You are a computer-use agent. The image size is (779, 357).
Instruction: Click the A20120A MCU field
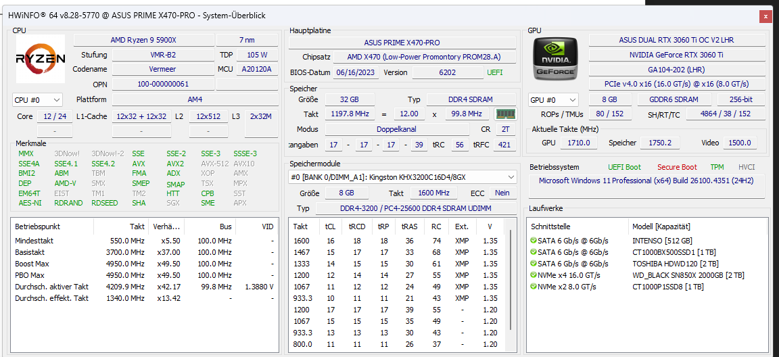point(258,69)
